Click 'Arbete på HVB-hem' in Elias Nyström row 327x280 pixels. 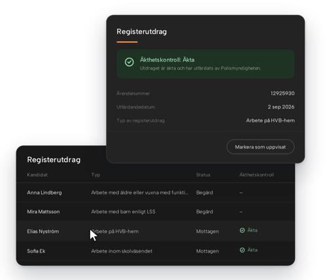click(115, 232)
